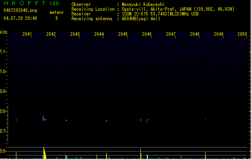Click the 0.9 kHz frequency tick label

[3, 91]
